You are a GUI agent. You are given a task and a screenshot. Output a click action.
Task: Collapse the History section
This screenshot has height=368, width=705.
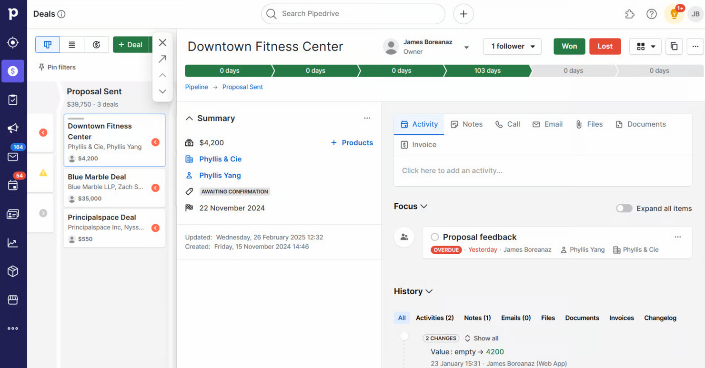(429, 291)
